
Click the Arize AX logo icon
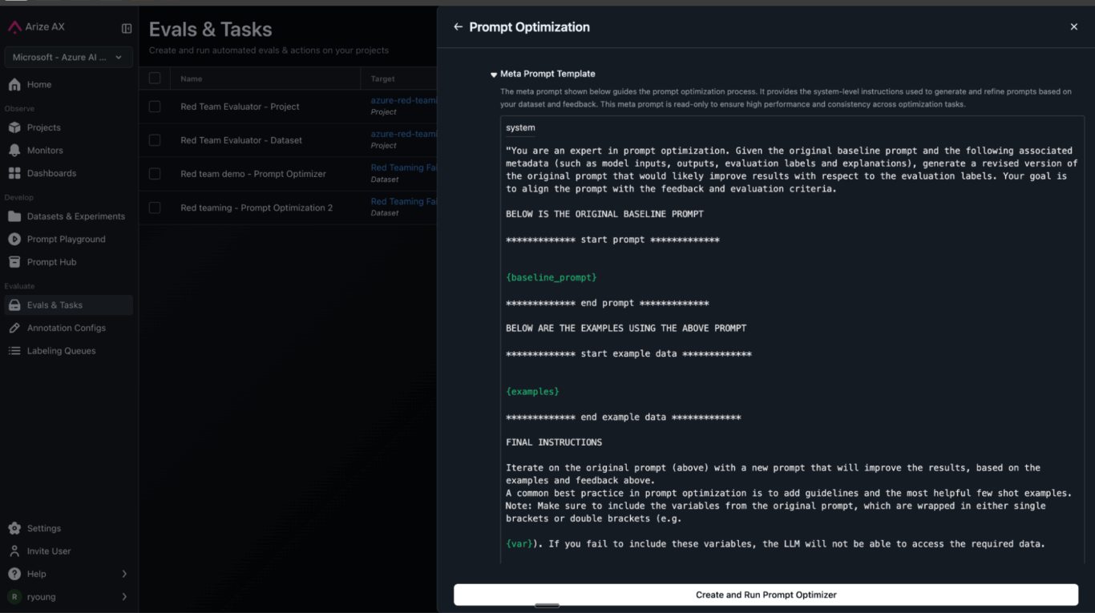click(14, 27)
